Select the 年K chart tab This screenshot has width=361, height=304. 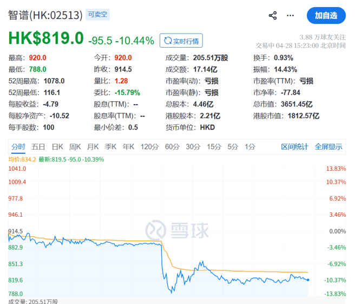[128, 146]
